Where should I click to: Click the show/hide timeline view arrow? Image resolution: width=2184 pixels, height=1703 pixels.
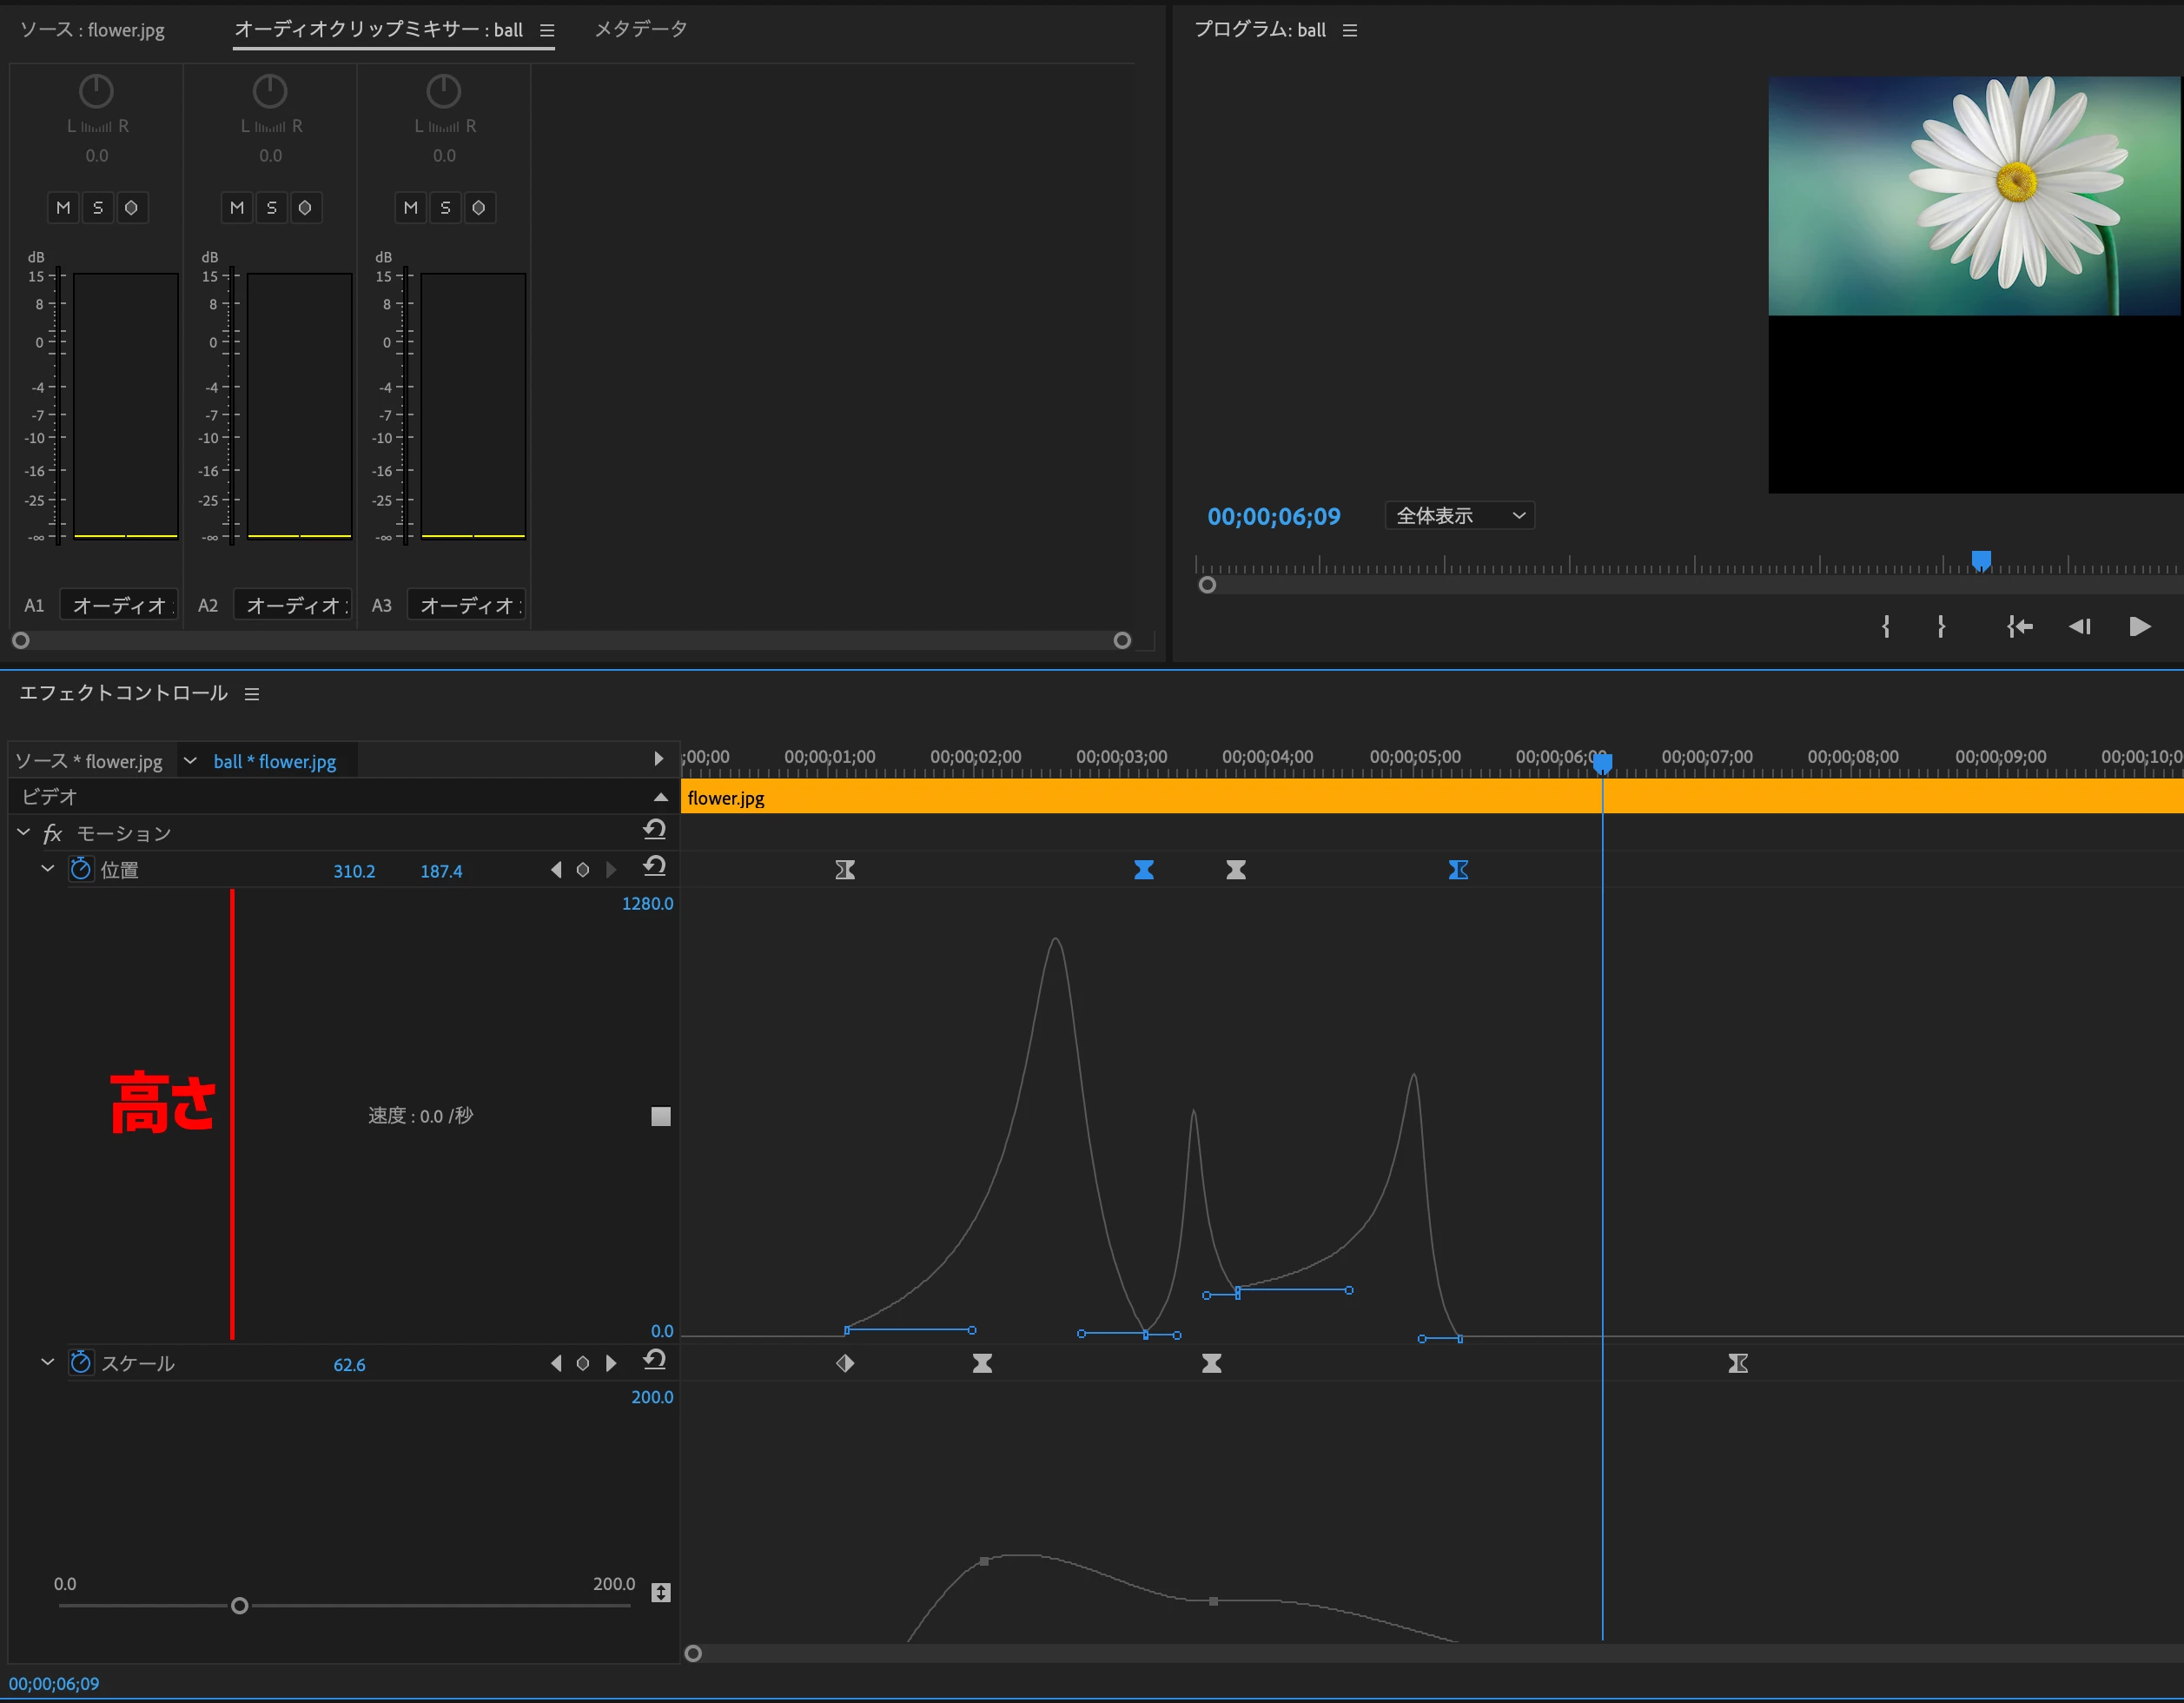(x=658, y=759)
